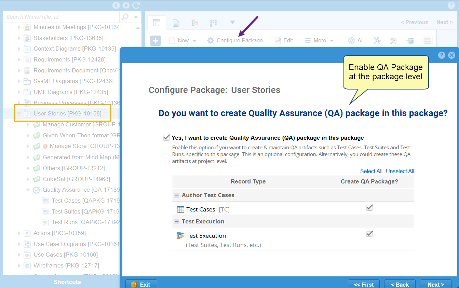Image resolution: width=459 pixels, height=288 pixels.
Task: Select SysML Diagrams [PKG-12436] folder
Action: (x=73, y=81)
